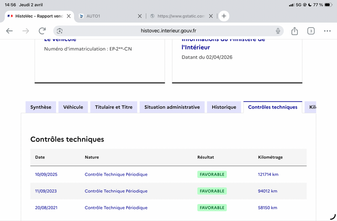Select the Véhicule tab

point(73,107)
